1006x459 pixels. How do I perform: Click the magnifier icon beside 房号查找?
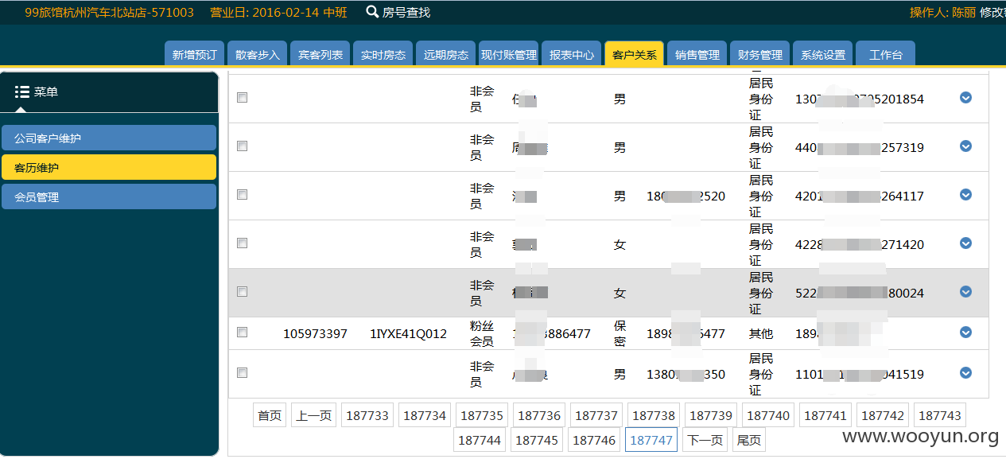point(372,12)
